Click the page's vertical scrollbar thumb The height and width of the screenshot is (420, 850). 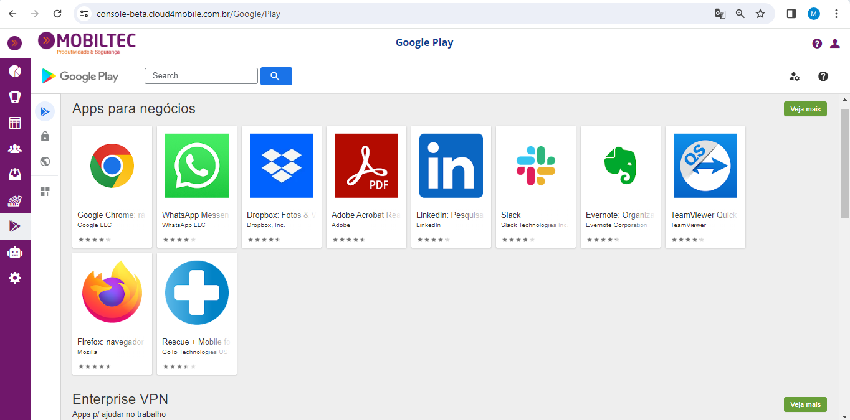click(x=845, y=164)
